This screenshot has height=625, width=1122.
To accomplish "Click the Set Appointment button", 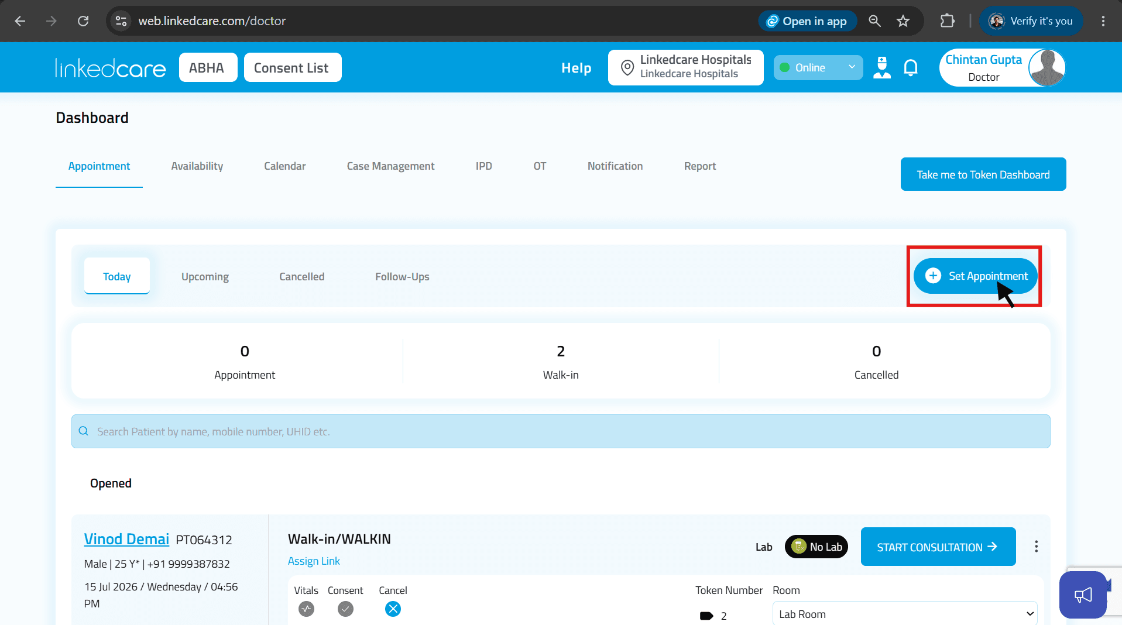I will (x=975, y=276).
